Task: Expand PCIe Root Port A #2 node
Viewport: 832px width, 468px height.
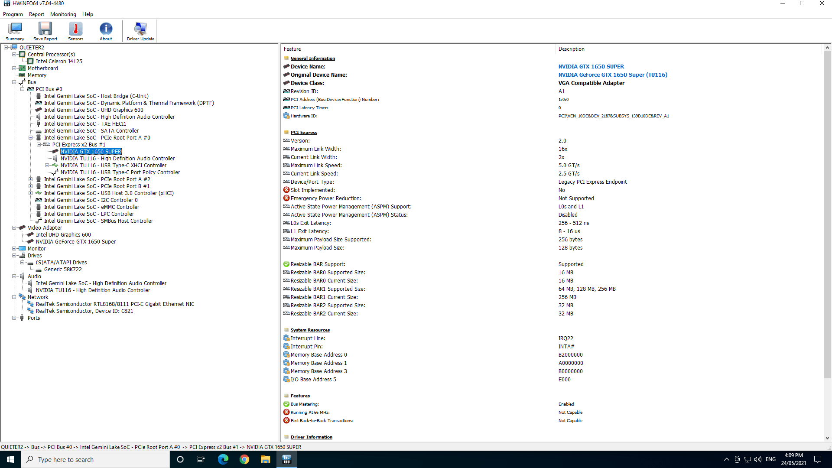Action: pos(31,179)
